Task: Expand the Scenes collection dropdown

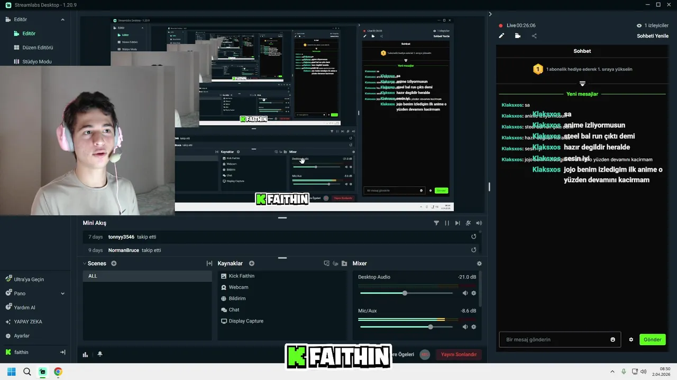Action: point(85,263)
